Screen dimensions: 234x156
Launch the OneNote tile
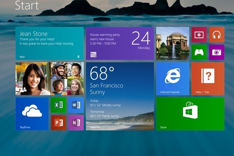76,123
